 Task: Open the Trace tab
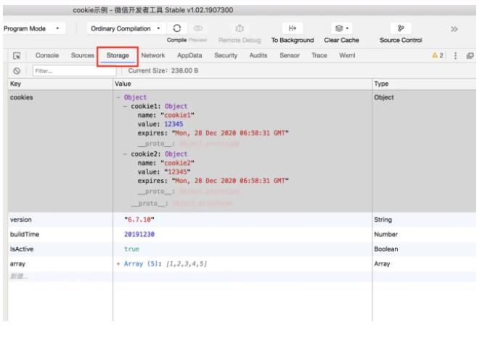coord(319,55)
